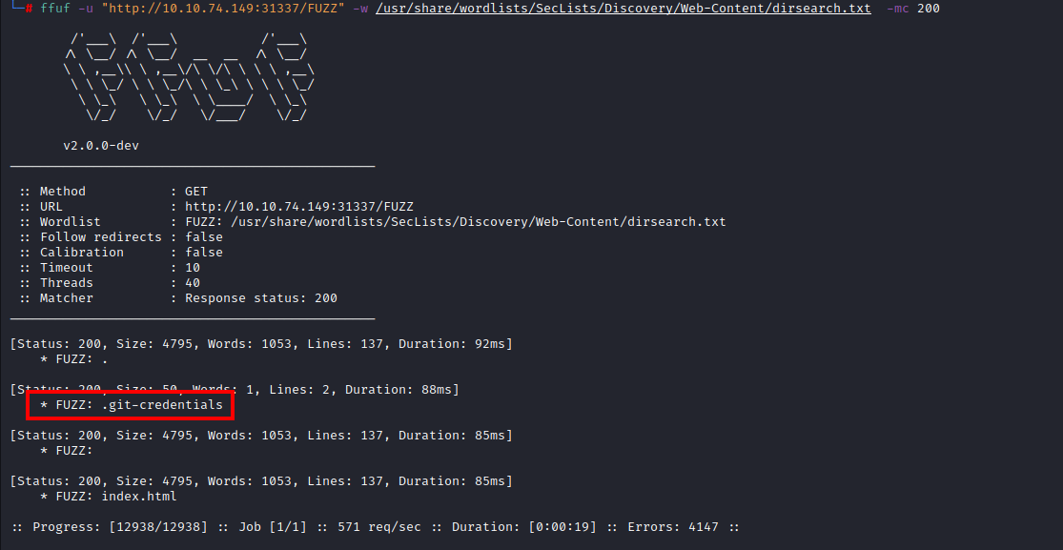
Task: Click the Timeout 10 setting line
Action: pyautogui.click(x=109, y=268)
